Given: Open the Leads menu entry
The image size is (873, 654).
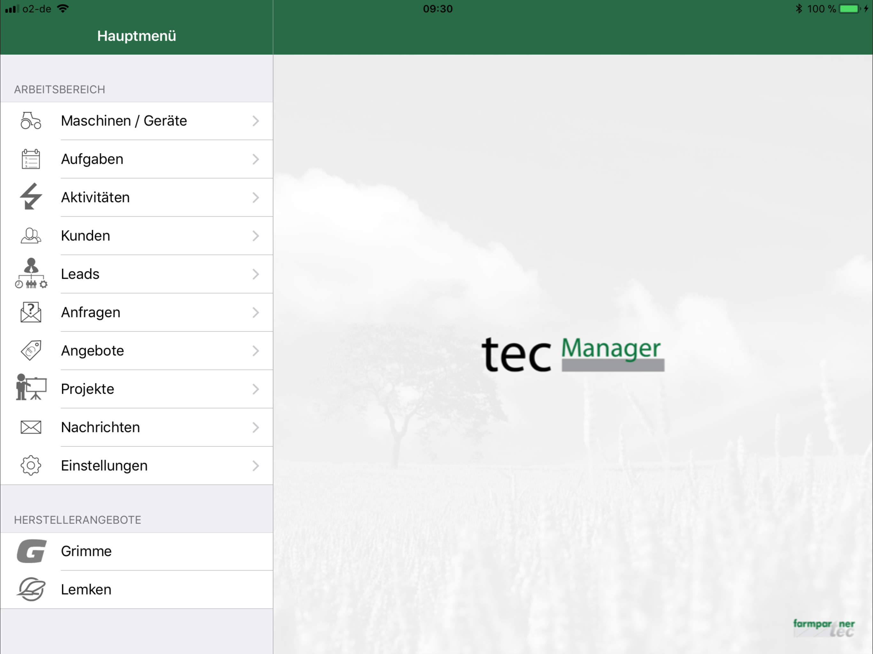Looking at the screenshot, I should pyautogui.click(x=136, y=274).
